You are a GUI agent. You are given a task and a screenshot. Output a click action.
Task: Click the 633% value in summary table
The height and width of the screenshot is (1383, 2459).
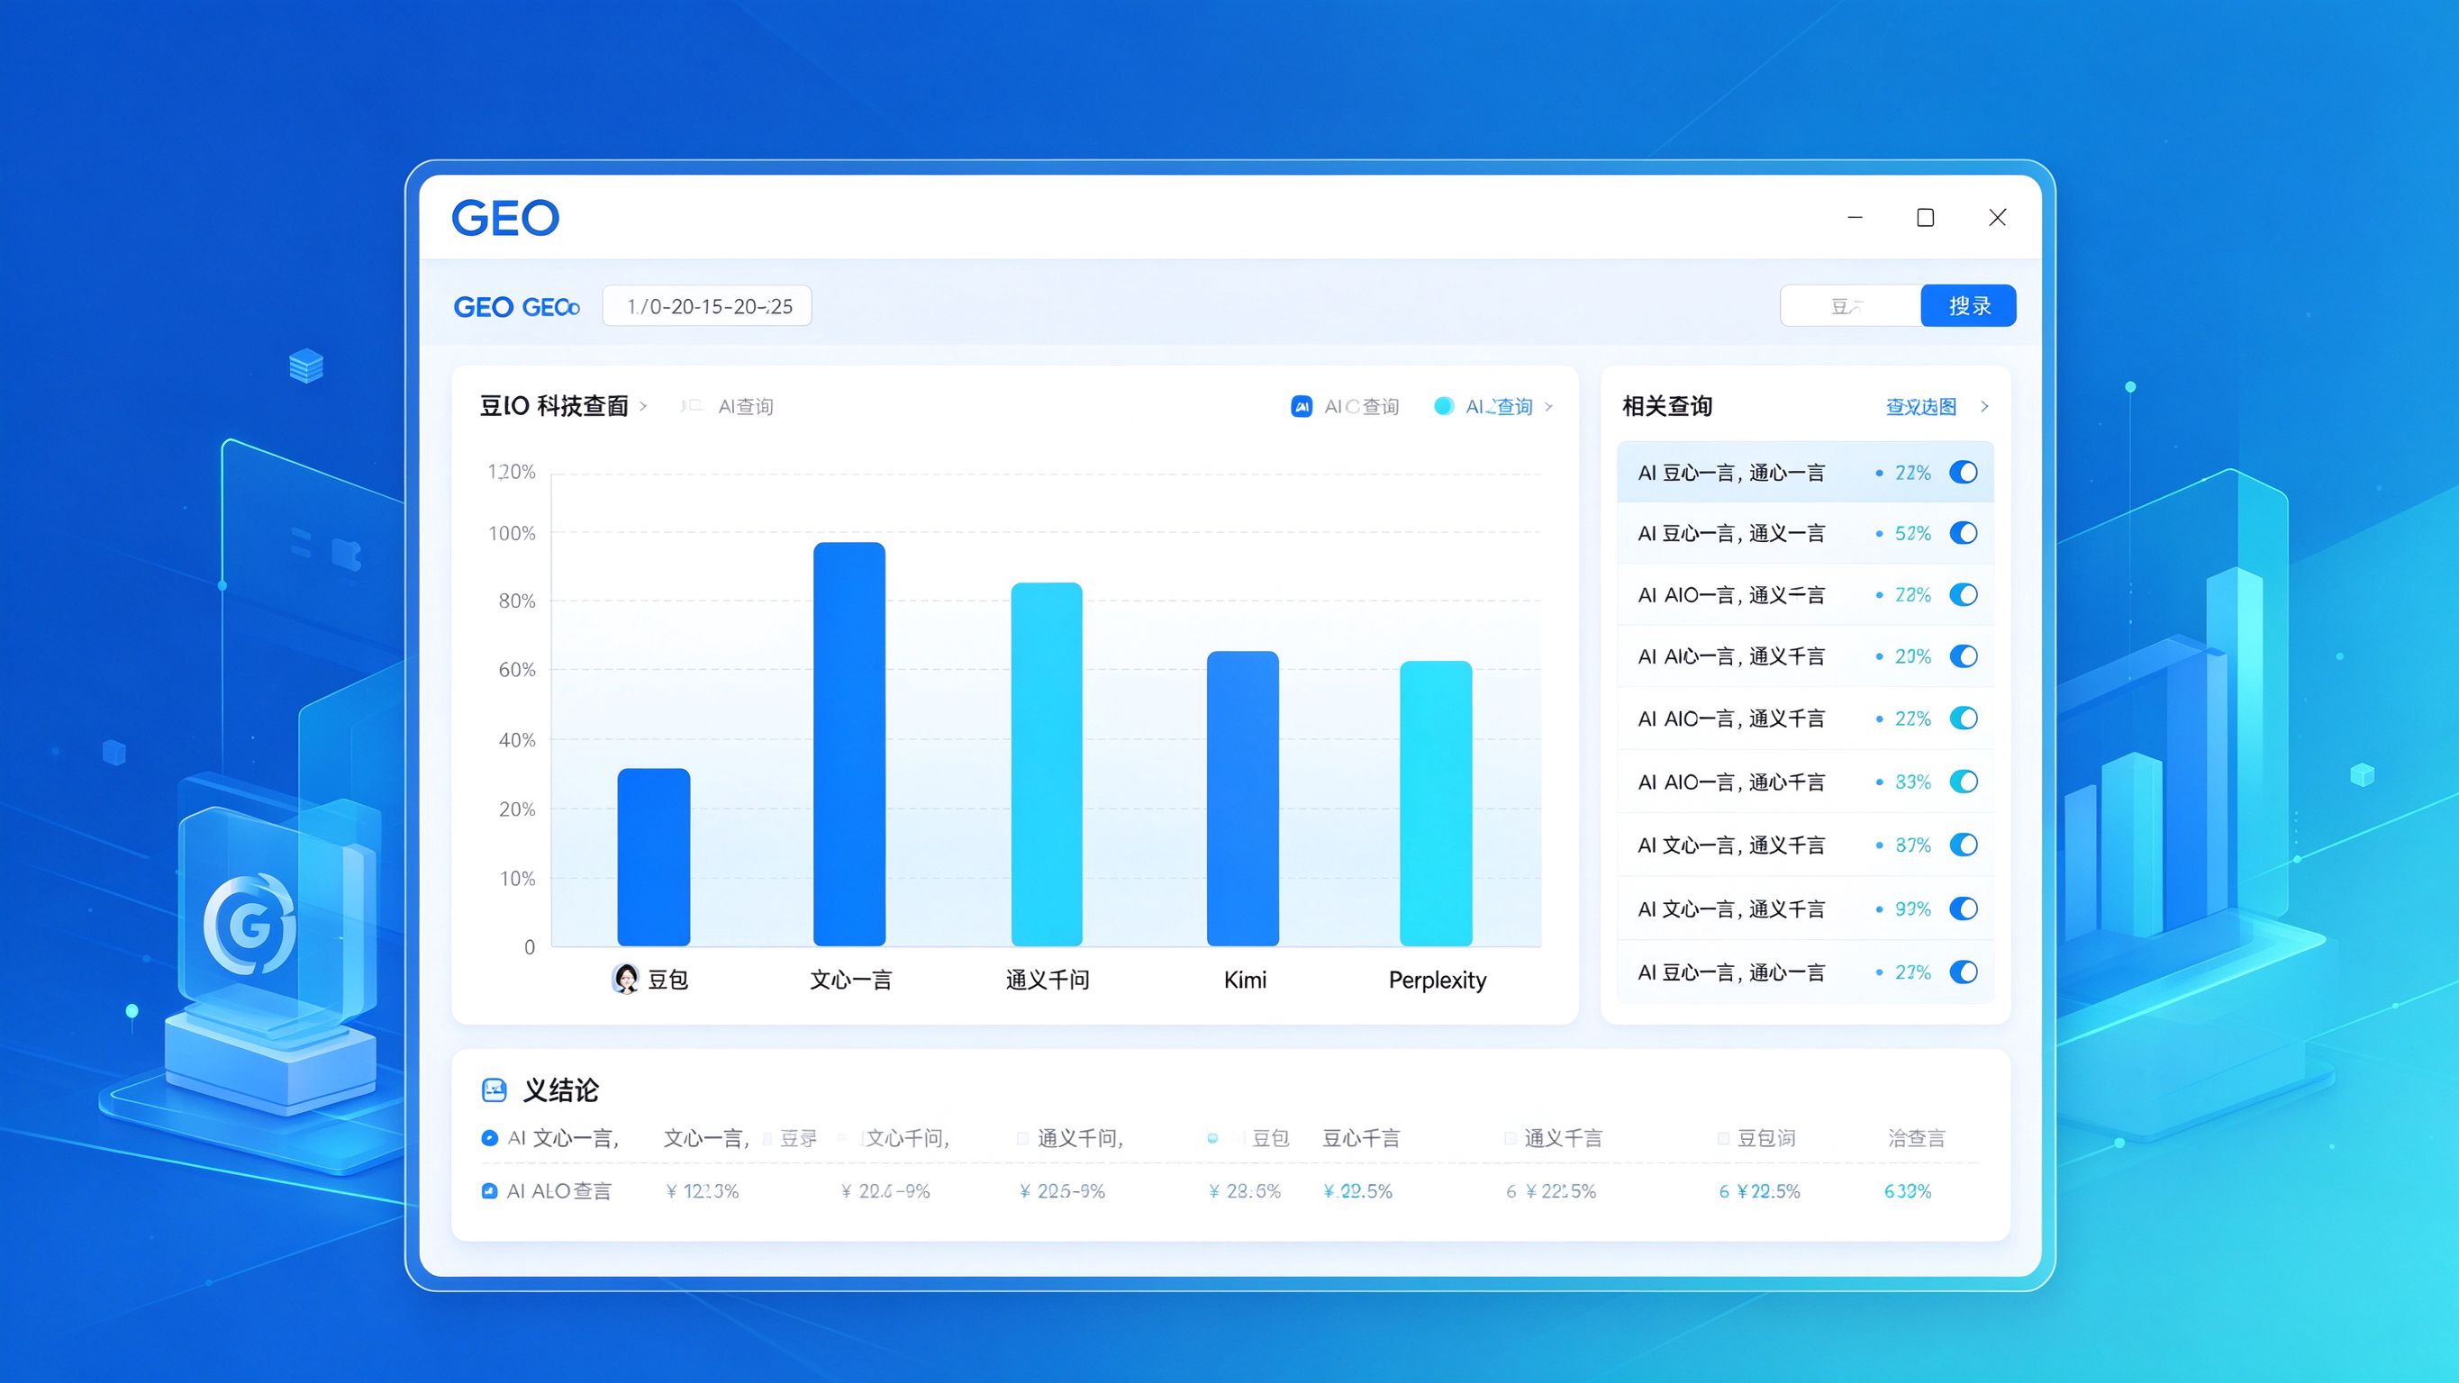pyautogui.click(x=1907, y=1191)
